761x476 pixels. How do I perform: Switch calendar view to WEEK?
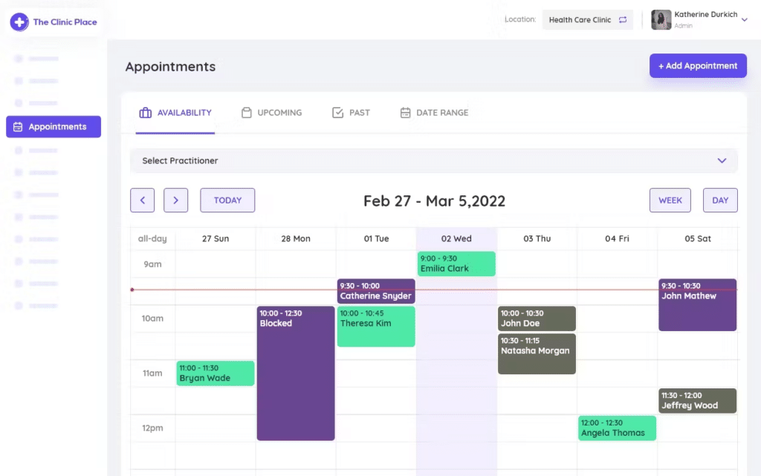point(670,200)
